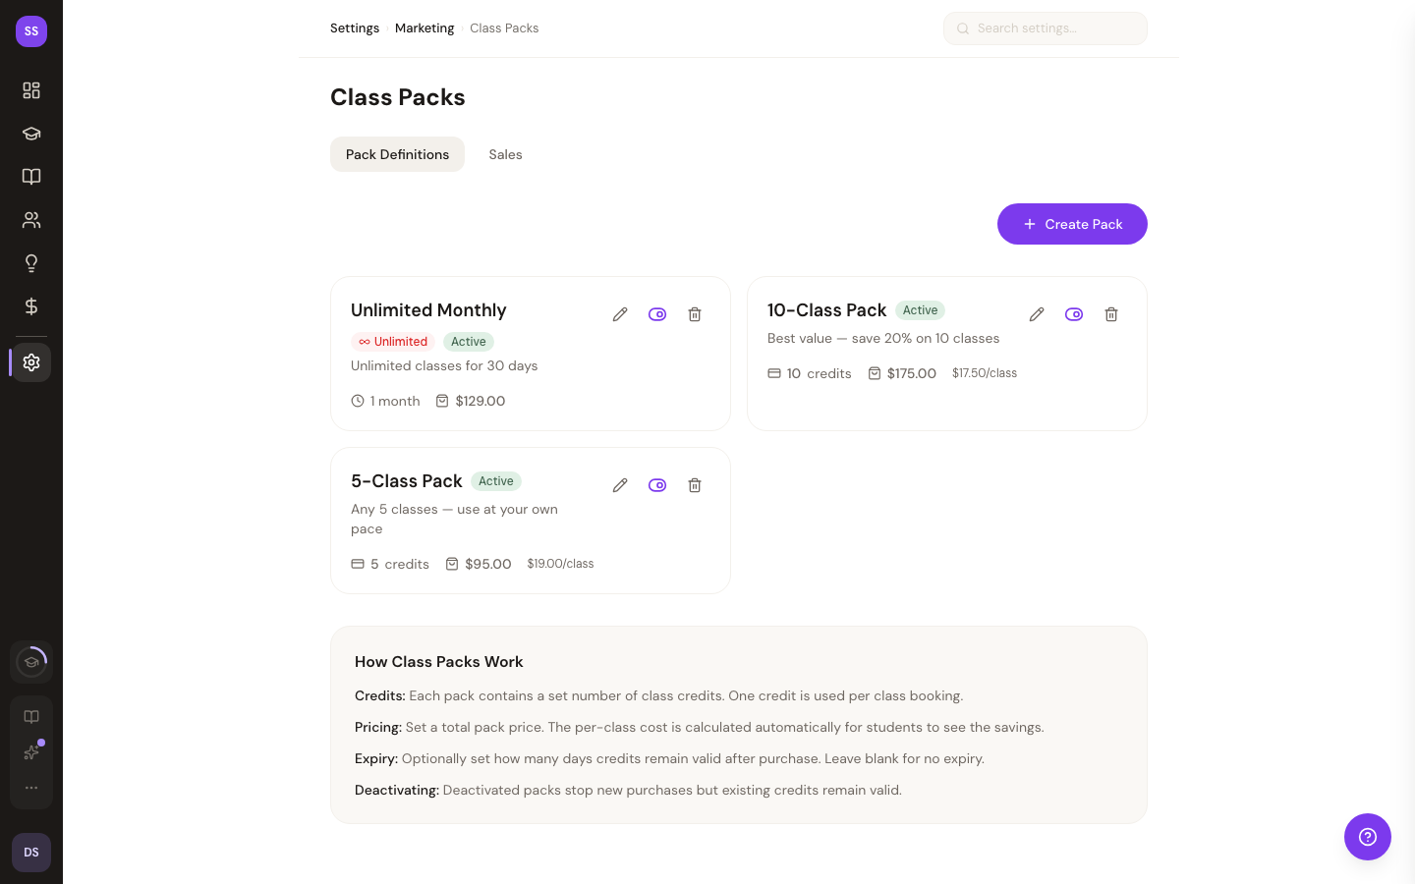This screenshot has width=1415, height=884.
Task: Toggle Unlimited Monthly pack active state
Action: 657,314
